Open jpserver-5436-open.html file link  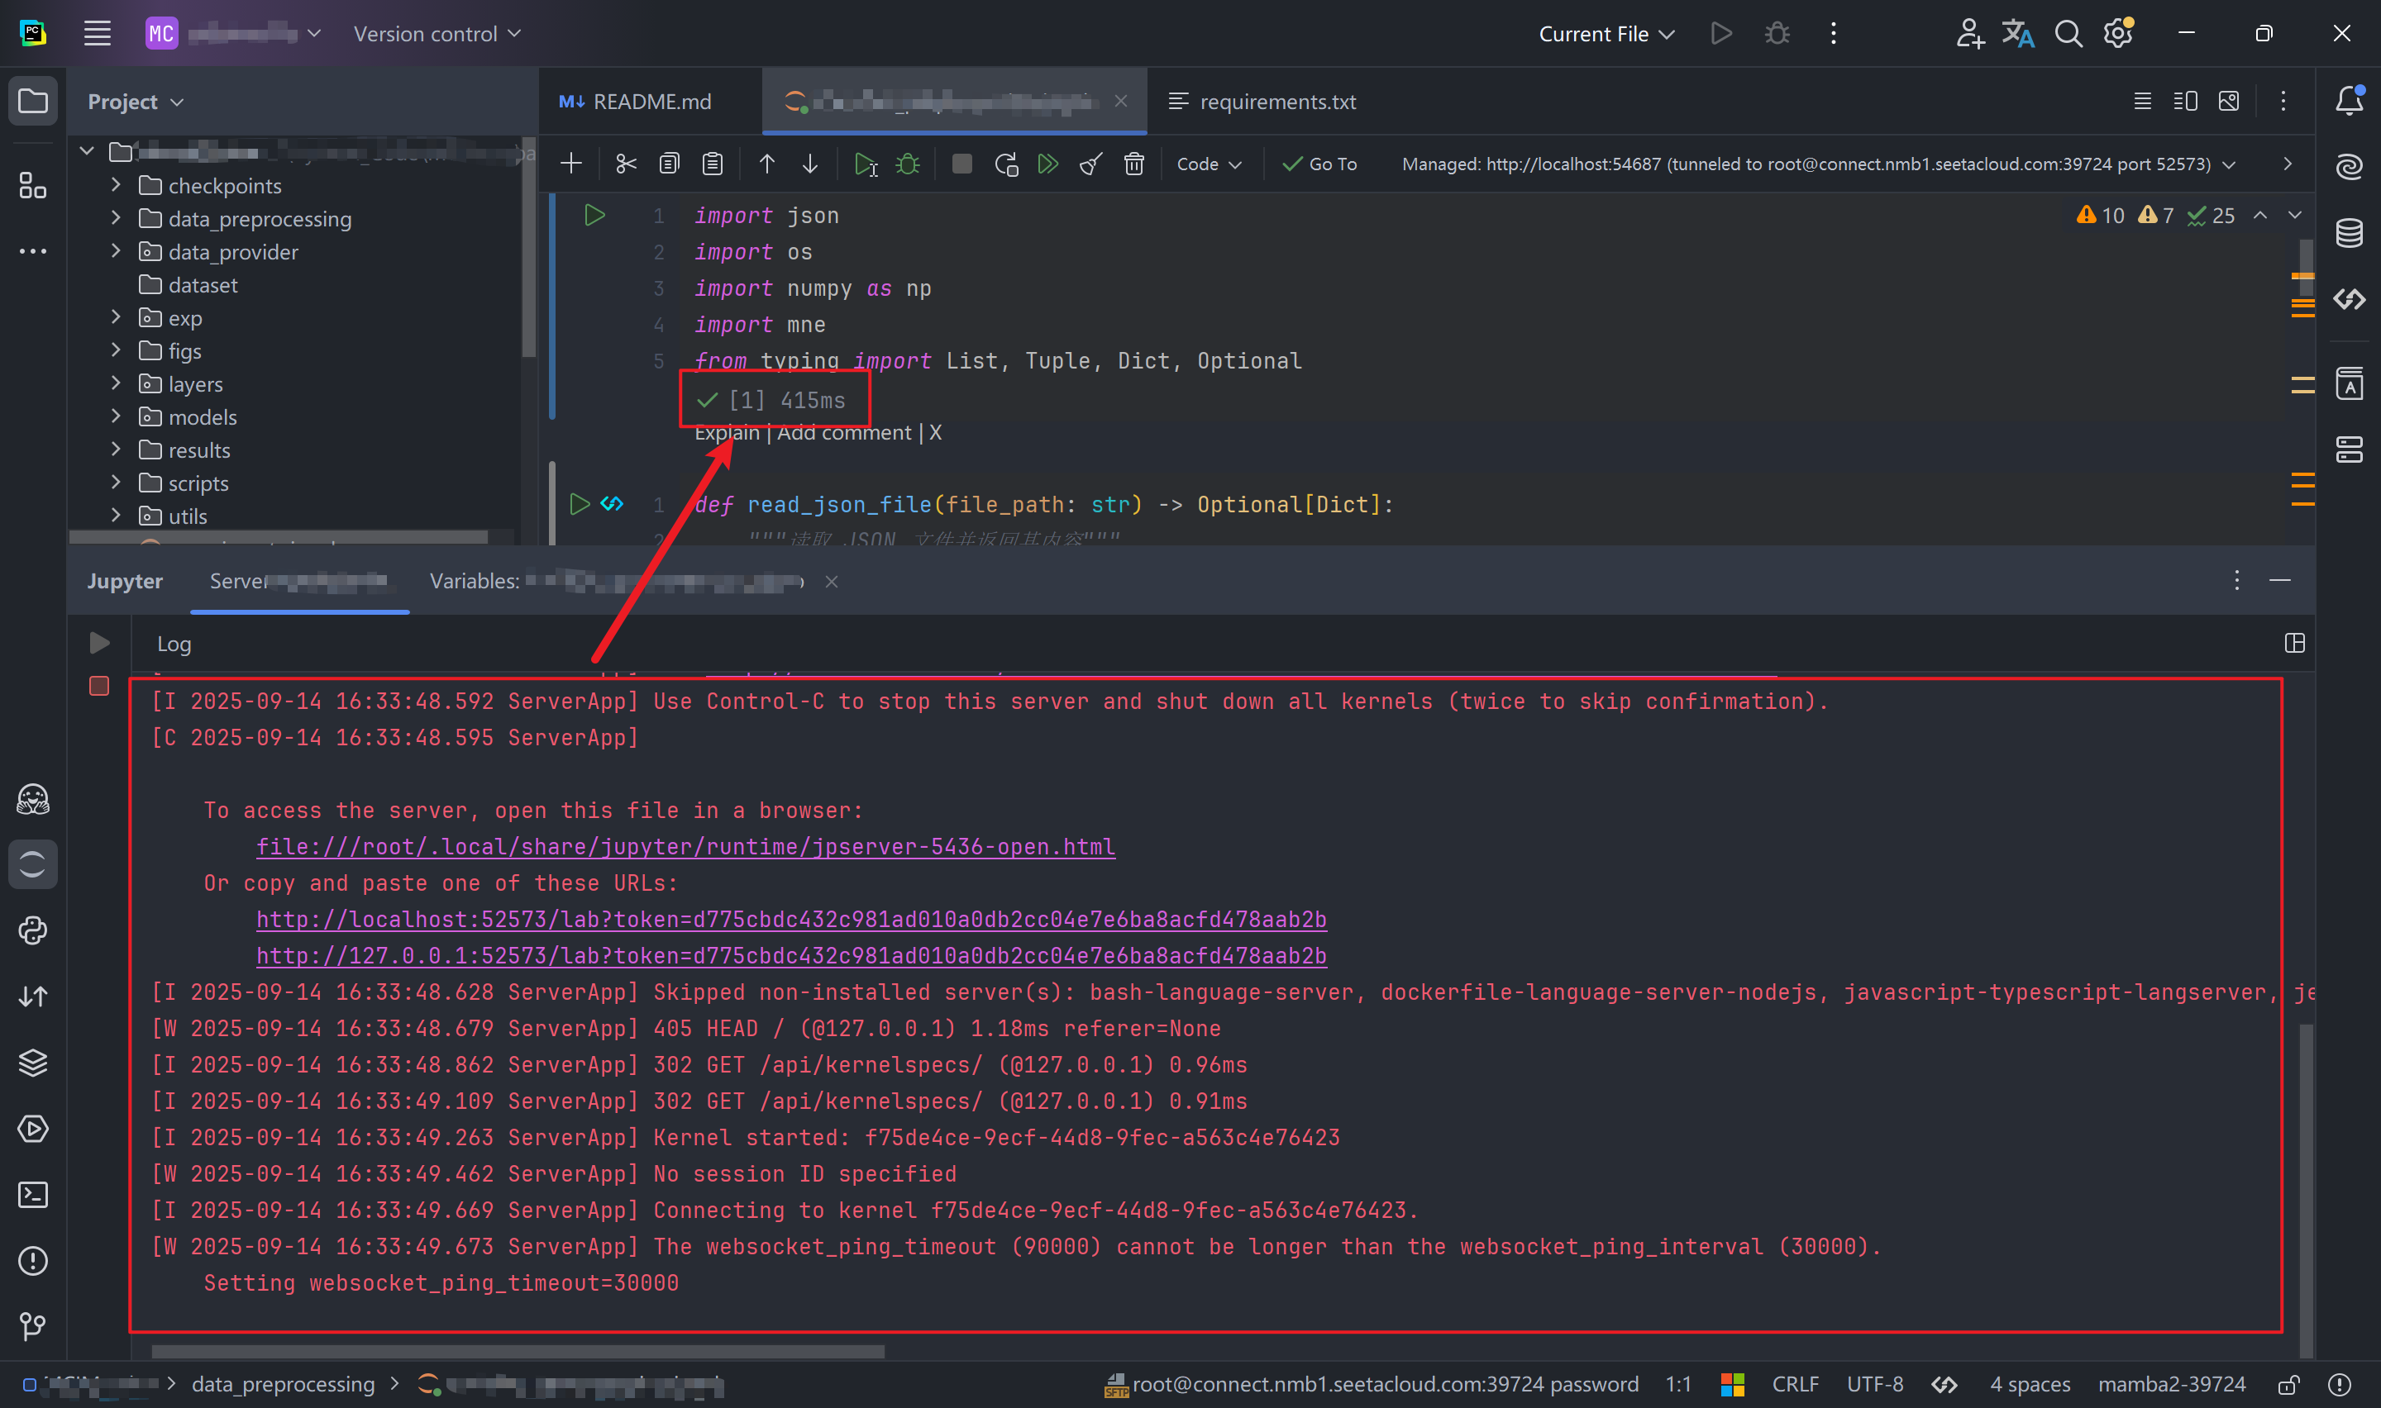pos(685,846)
